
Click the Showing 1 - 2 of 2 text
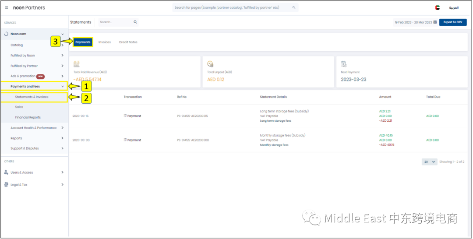click(452, 162)
